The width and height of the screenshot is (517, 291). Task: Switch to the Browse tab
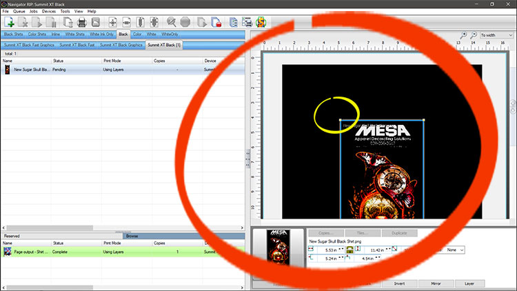pos(131,236)
